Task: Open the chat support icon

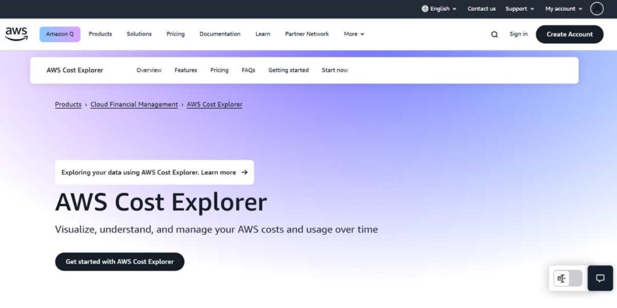Action: (x=600, y=278)
